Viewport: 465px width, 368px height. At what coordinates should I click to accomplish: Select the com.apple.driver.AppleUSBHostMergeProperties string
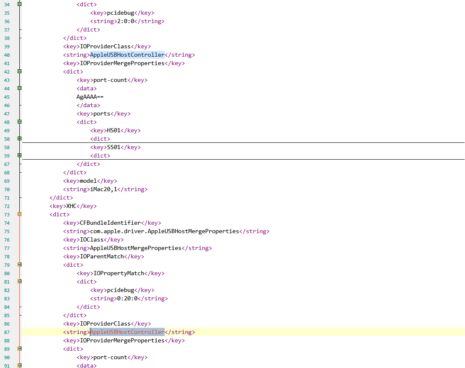tap(164, 231)
